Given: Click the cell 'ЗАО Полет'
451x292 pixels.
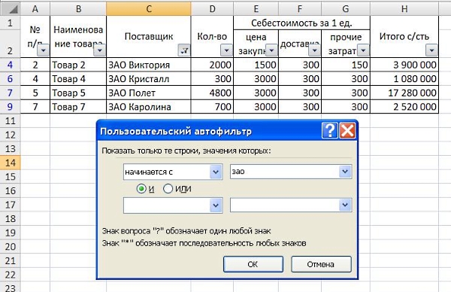Looking at the screenshot, I should (148, 93).
